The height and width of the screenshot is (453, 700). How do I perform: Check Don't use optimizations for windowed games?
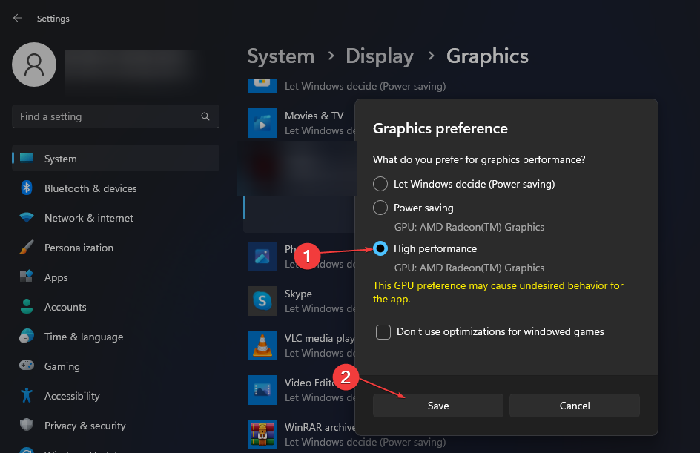click(x=383, y=331)
